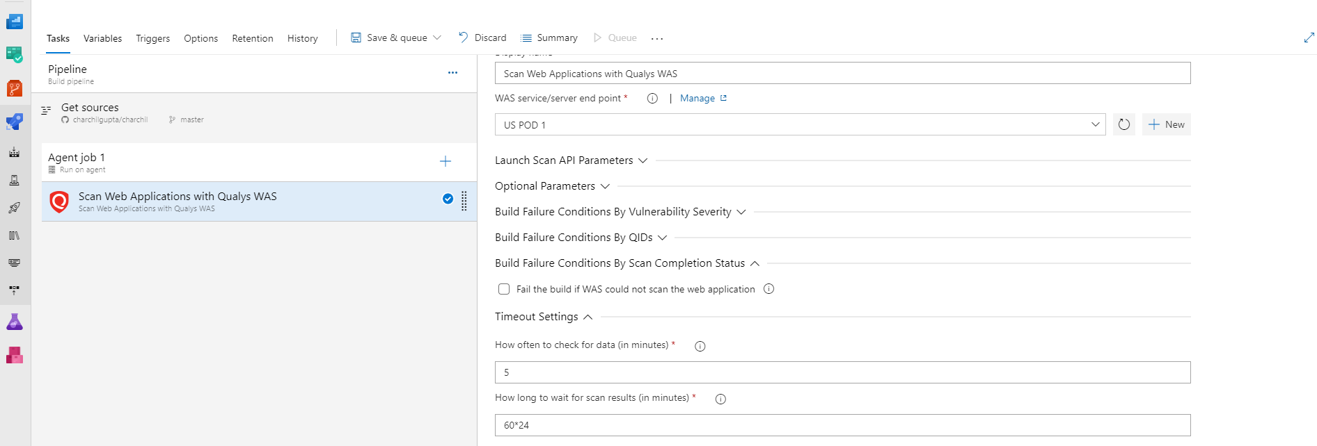Image resolution: width=1317 pixels, height=446 pixels.
Task: Open the US POD 1 endpoint dropdown
Action: pyautogui.click(x=800, y=125)
